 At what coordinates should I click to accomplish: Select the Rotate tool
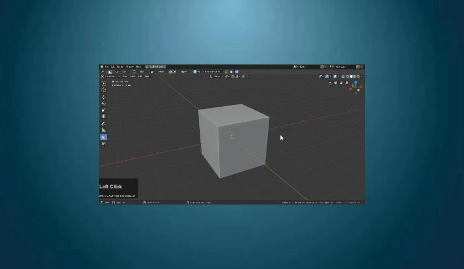click(104, 103)
